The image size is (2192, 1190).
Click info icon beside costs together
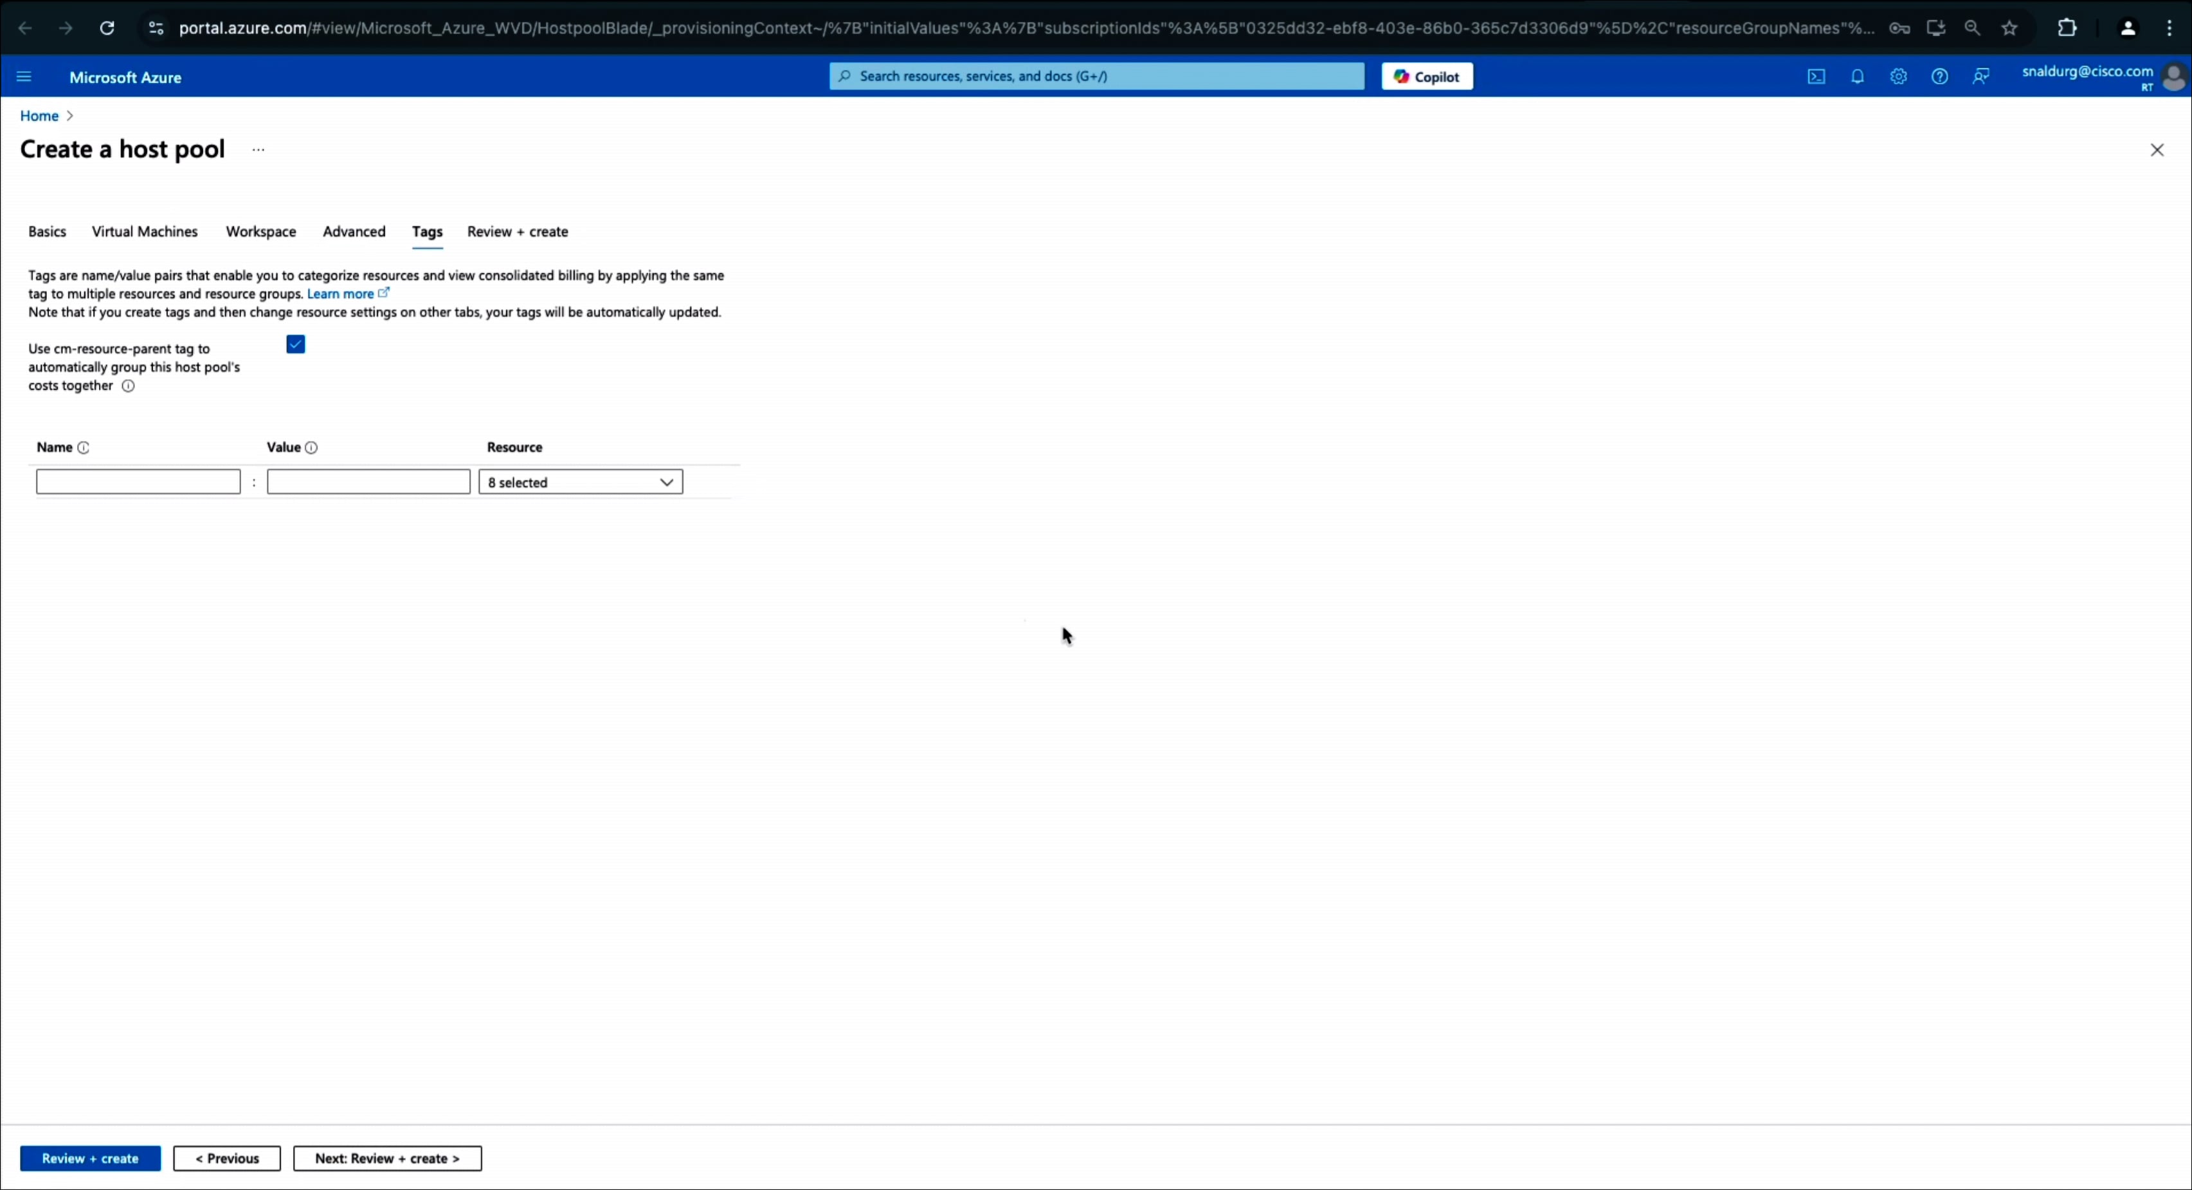pos(128,386)
